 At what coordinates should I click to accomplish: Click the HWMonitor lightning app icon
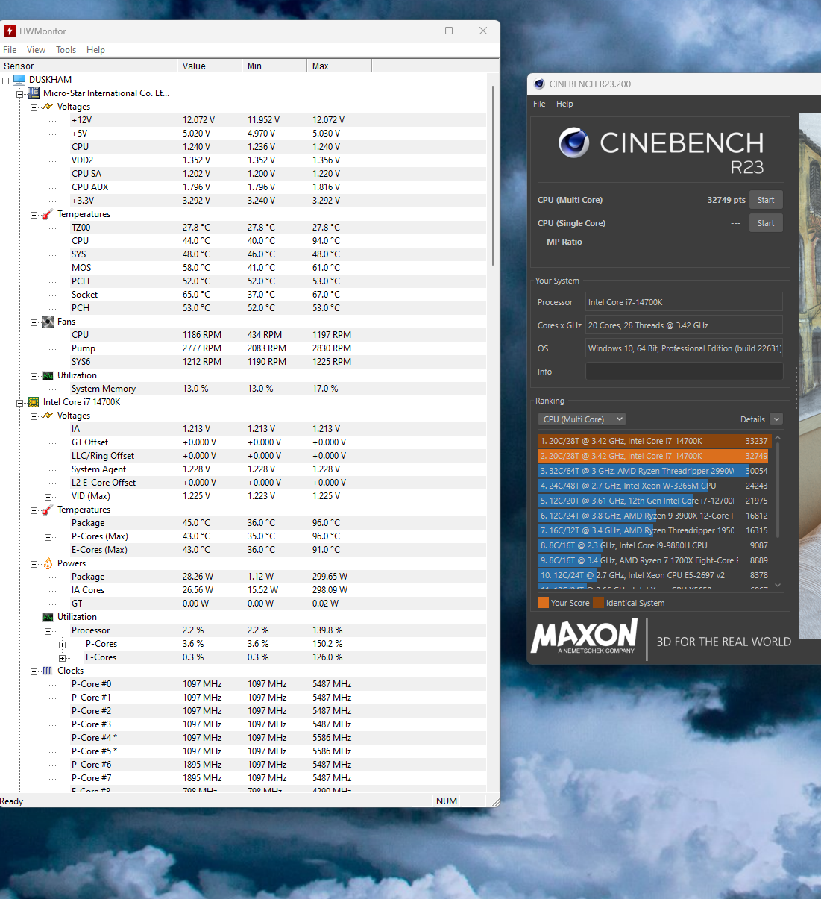10,31
